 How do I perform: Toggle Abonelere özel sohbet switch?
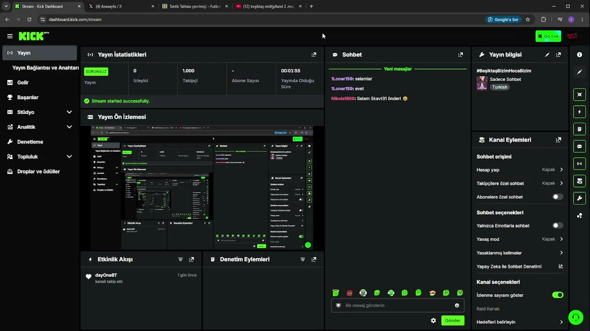pyautogui.click(x=558, y=197)
